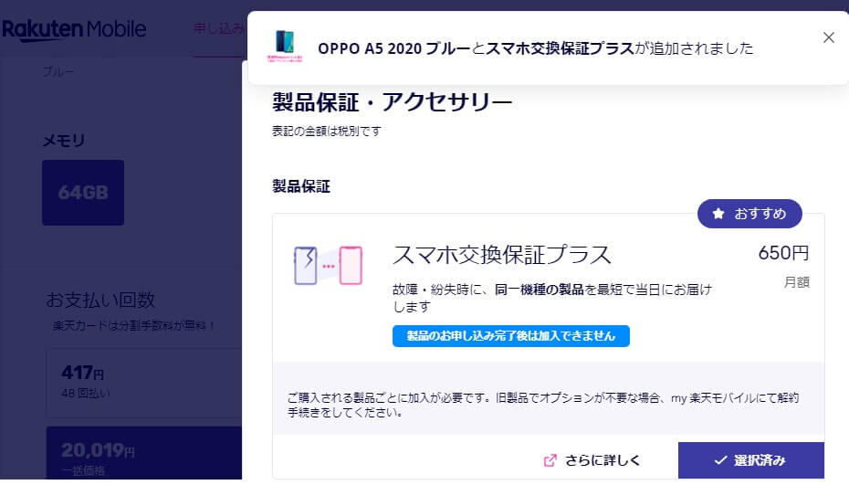The image size is (849, 485).
Task: Click the blue 製品のお申し込み完了後は加入できません notice
Action: [511, 336]
